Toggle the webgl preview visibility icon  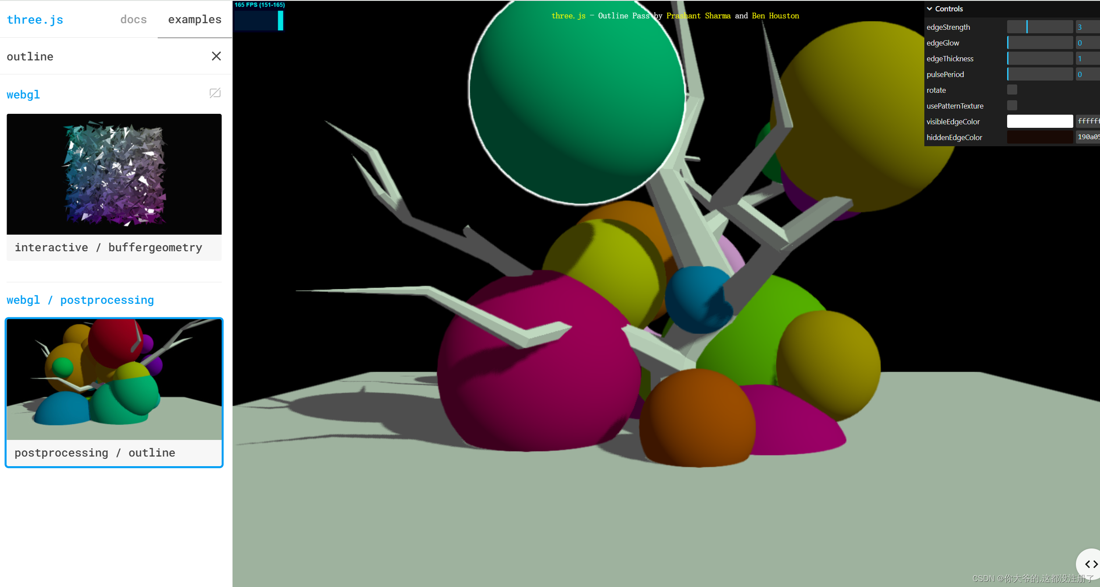click(x=215, y=93)
